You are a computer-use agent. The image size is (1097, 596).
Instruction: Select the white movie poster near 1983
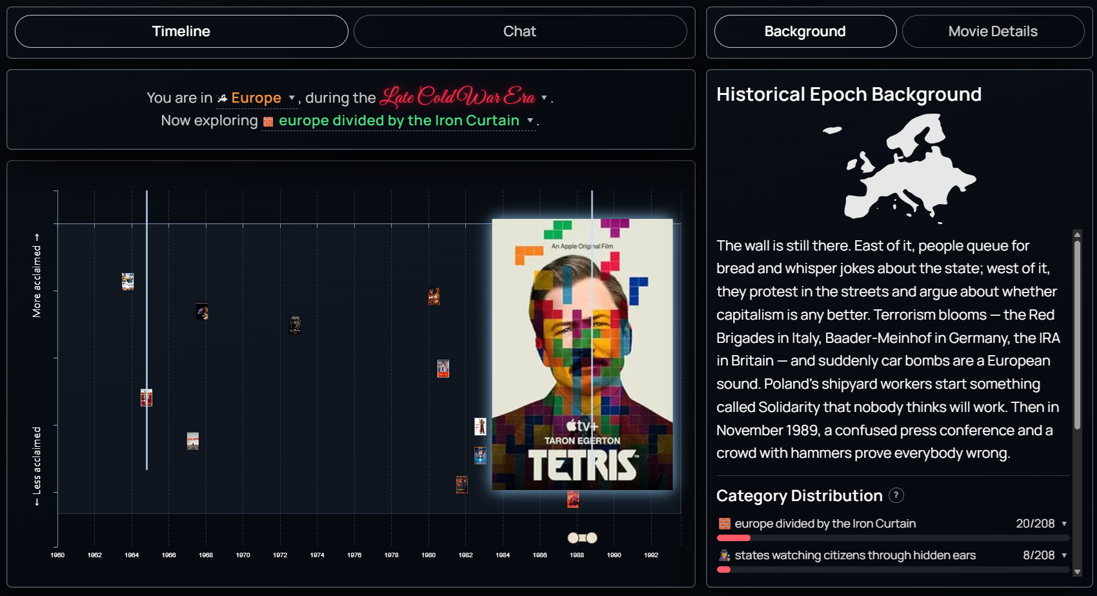point(481,427)
